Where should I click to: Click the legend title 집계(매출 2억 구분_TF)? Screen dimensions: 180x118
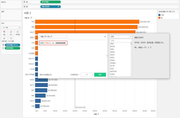pos(167,12)
